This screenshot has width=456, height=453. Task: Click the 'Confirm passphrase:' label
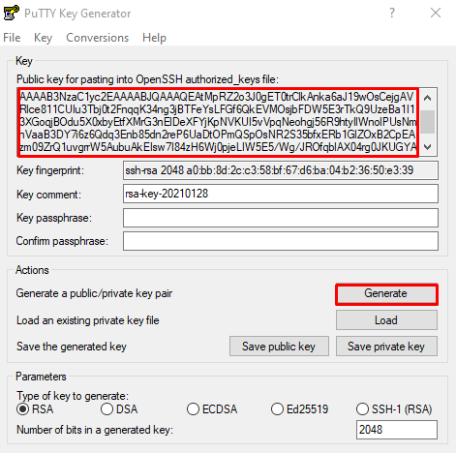coord(62,241)
